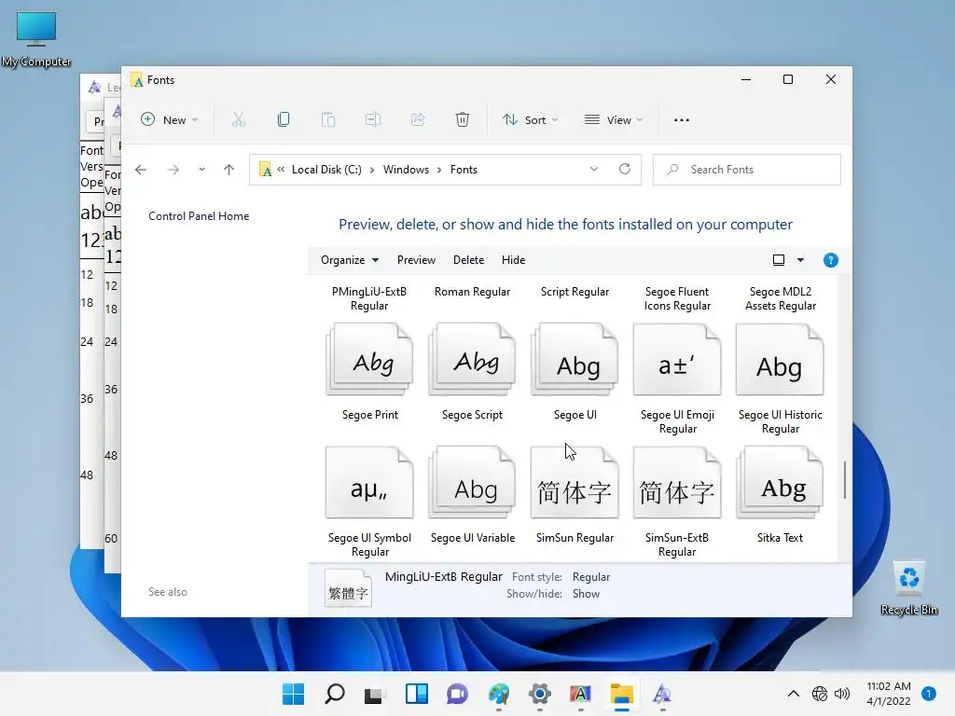This screenshot has height=716, width=955.
Task: Click the Cut scissors icon
Action: click(x=238, y=120)
